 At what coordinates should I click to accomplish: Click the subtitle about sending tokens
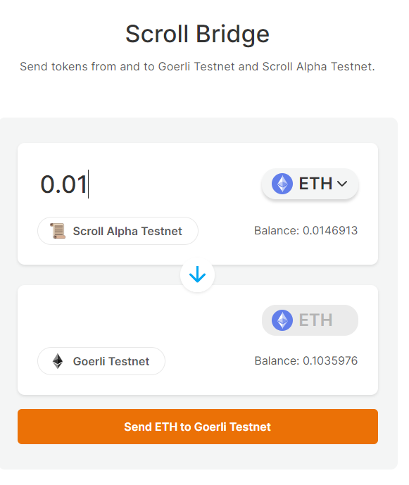point(197,66)
